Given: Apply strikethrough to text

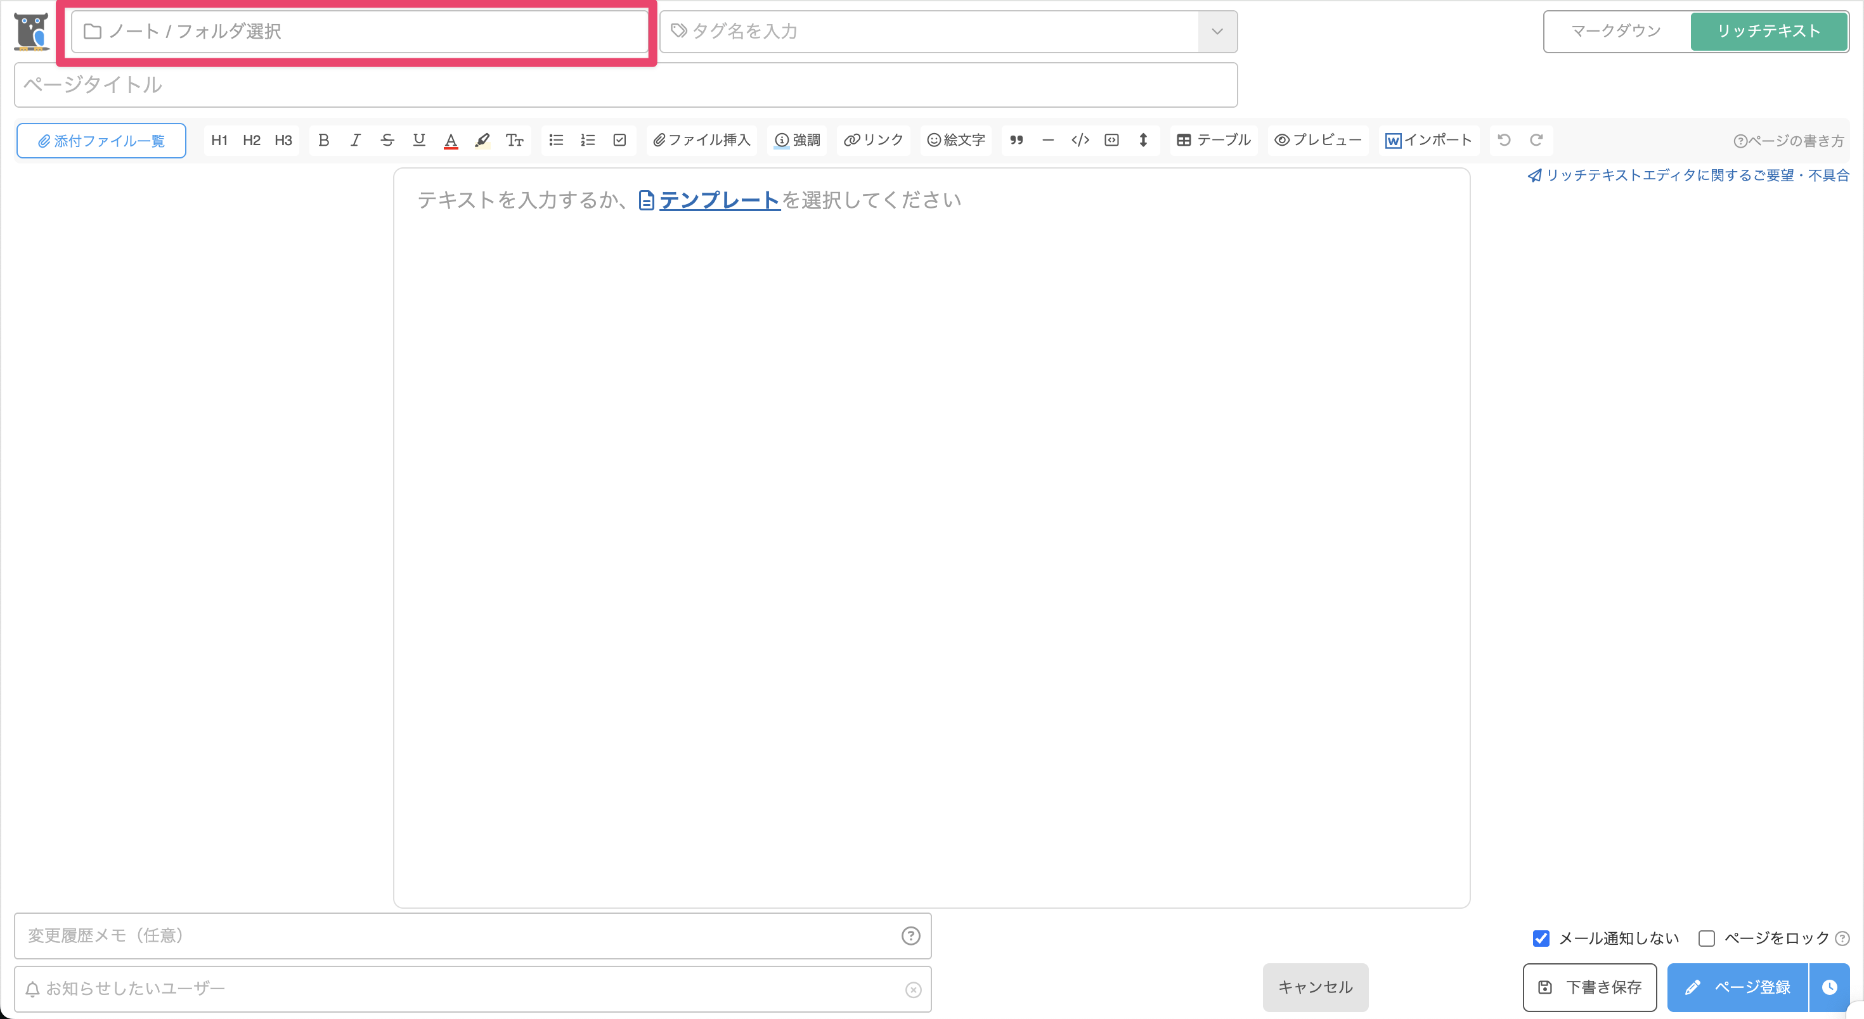Looking at the screenshot, I should click(388, 140).
